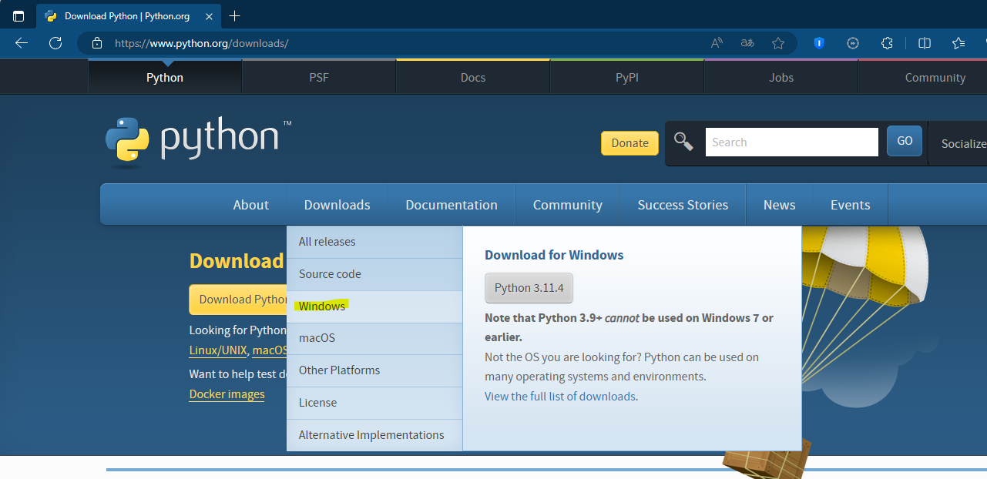Choose Windows in Downloads menu
The height and width of the screenshot is (479, 987).
(374, 306)
